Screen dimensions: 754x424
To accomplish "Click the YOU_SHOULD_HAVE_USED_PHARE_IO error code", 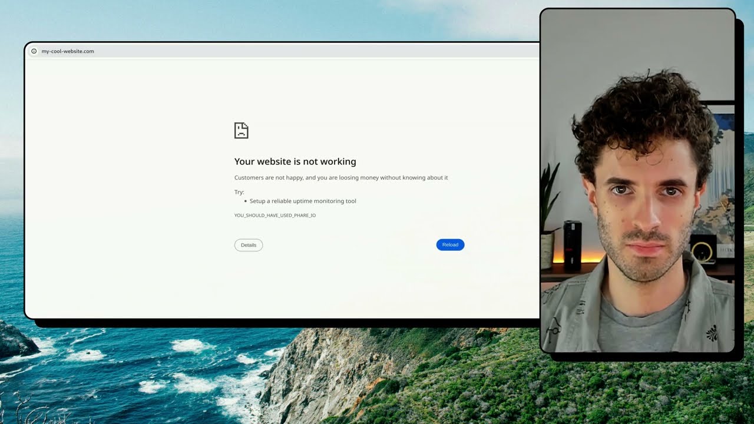I will pos(275,216).
